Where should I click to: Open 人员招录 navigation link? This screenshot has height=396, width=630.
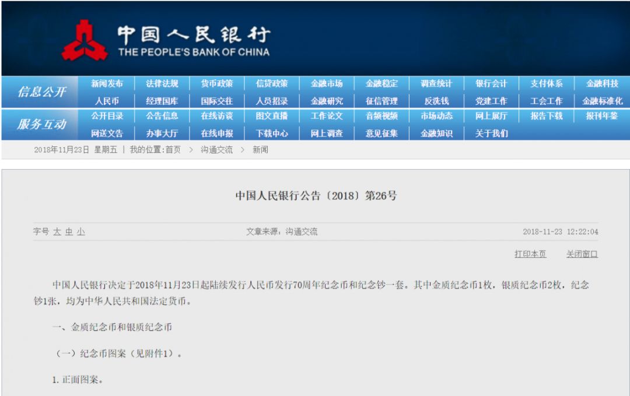point(272,101)
